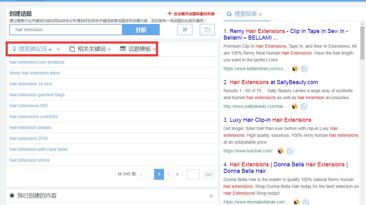Viewport: 366px width, 205px height.
Task: Jump to last page with » button
Action: pyautogui.click(x=177, y=174)
